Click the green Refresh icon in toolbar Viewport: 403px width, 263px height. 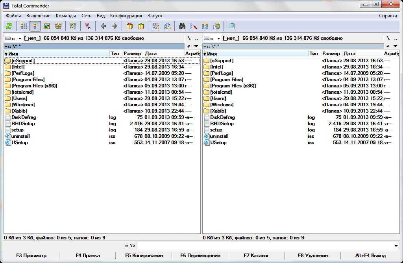tap(9, 26)
